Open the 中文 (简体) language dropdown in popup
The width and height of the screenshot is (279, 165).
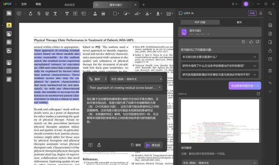point(136,79)
